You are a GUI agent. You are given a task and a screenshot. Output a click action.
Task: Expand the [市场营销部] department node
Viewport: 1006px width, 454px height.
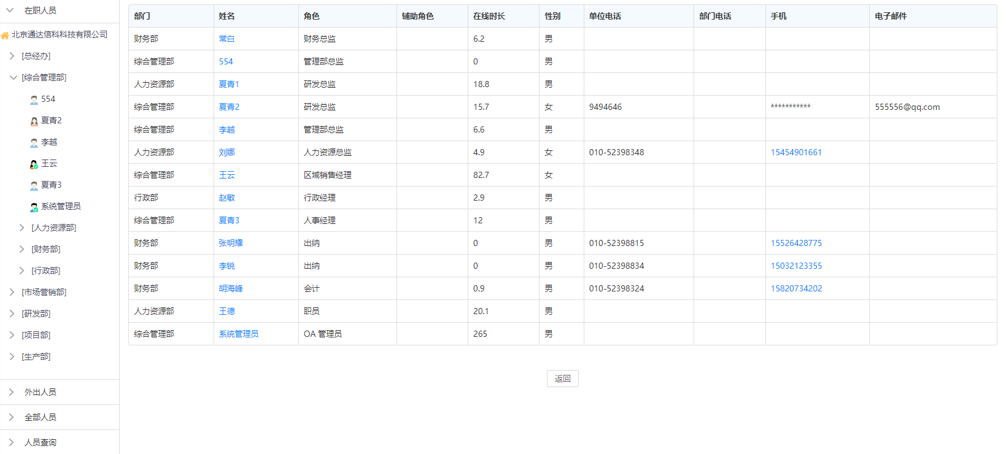[x=12, y=292]
